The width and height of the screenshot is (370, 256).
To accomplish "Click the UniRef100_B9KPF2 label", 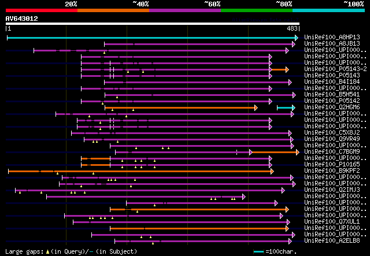I will 332,171.
